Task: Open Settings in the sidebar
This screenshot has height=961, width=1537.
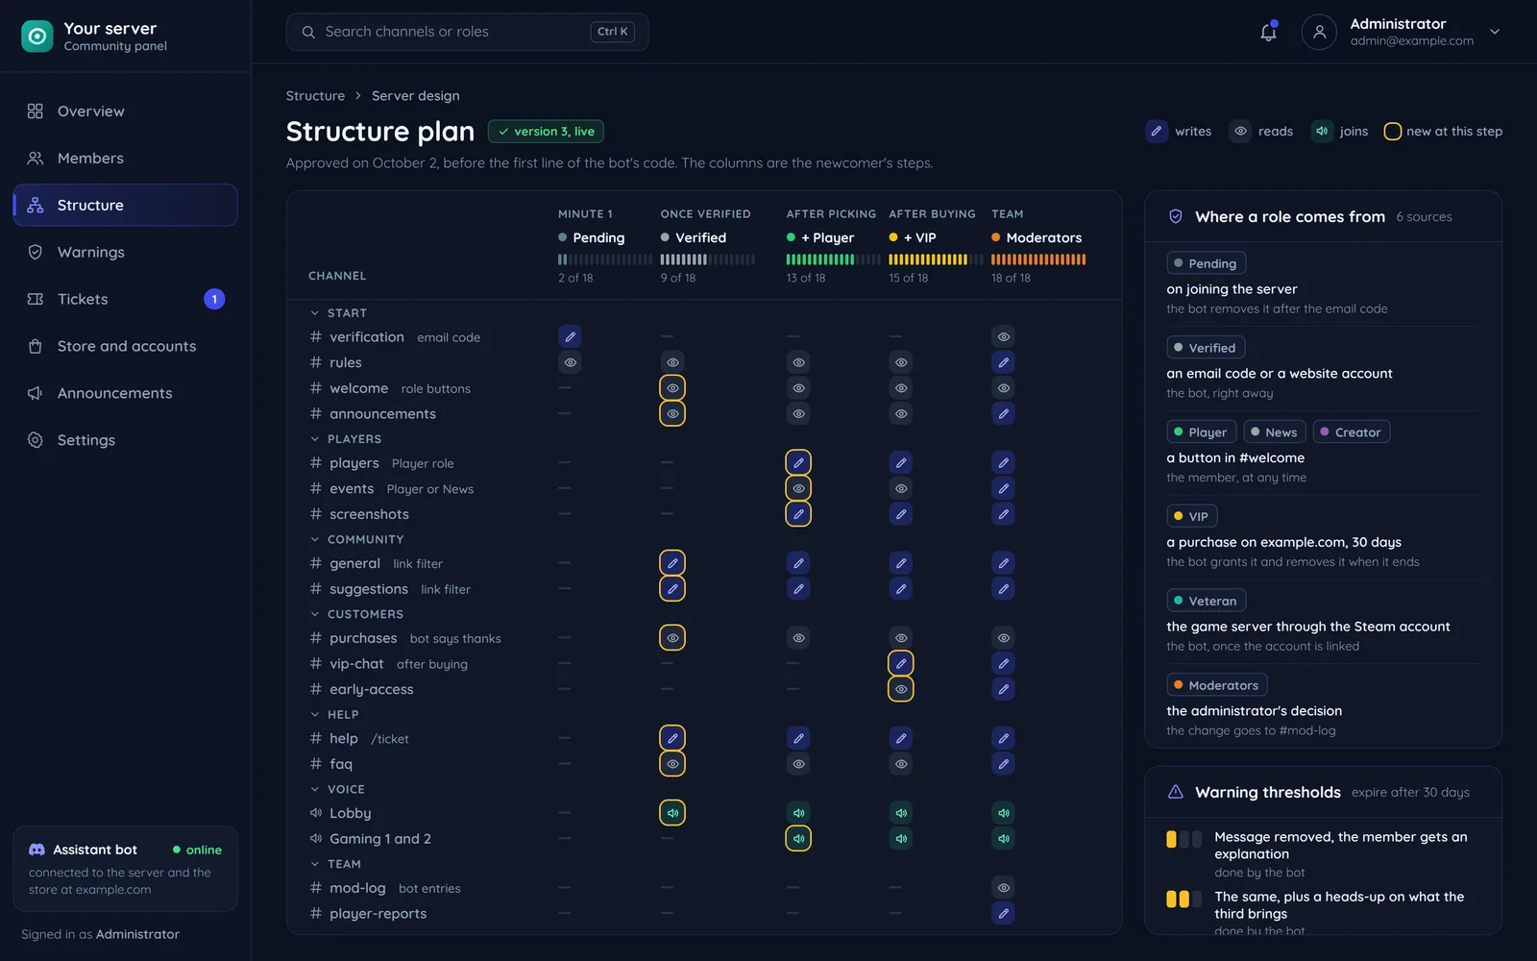Action: pyautogui.click(x=125, y=440)
